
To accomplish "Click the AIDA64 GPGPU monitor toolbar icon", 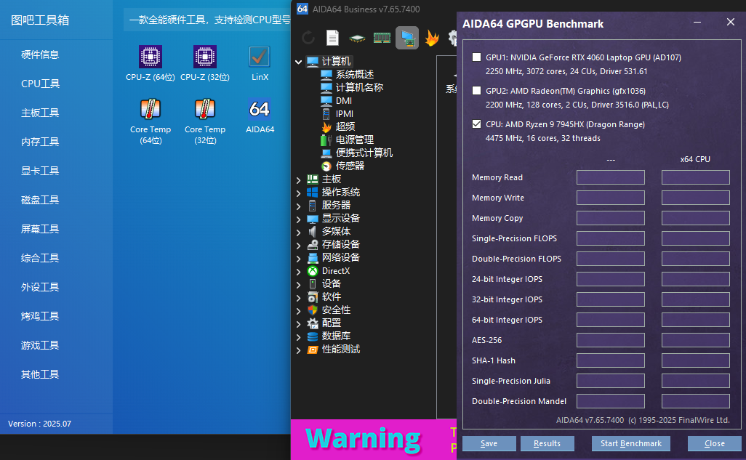I will point(407,38).
